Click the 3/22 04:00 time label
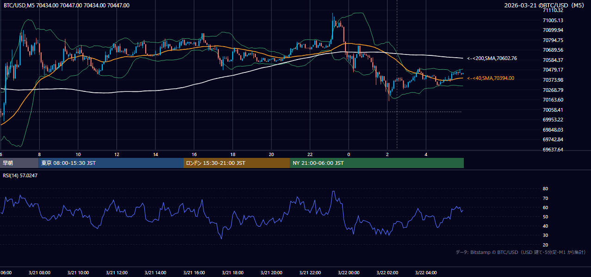Viewport: 591px width, 277px height. (x=426, y=273)
